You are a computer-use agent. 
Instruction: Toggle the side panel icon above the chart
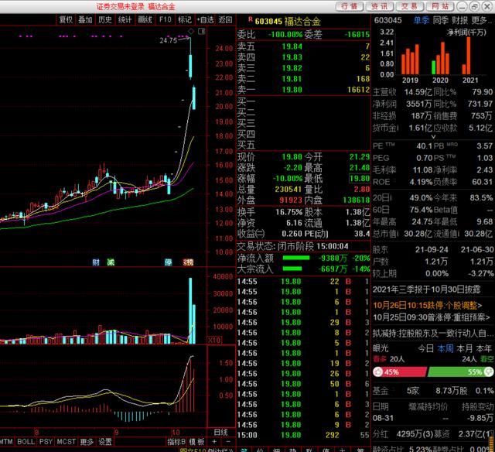(x=201, y=31)
